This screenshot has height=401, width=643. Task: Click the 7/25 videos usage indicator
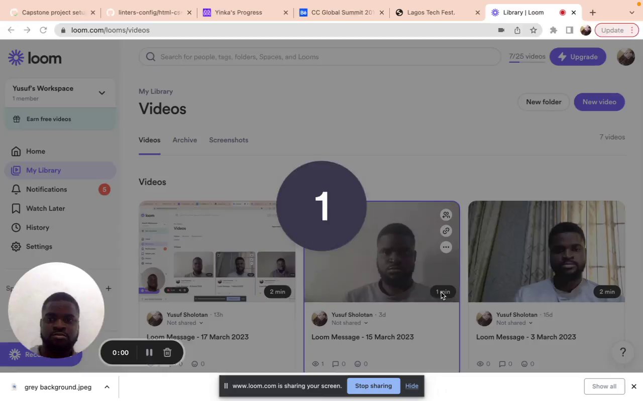527,57
